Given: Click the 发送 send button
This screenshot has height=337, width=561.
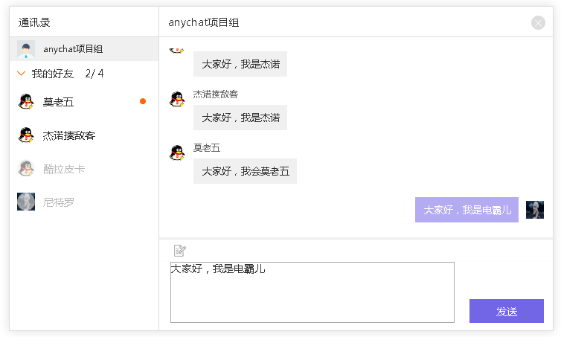Looking at the screenshot, I should coord(507,311).
